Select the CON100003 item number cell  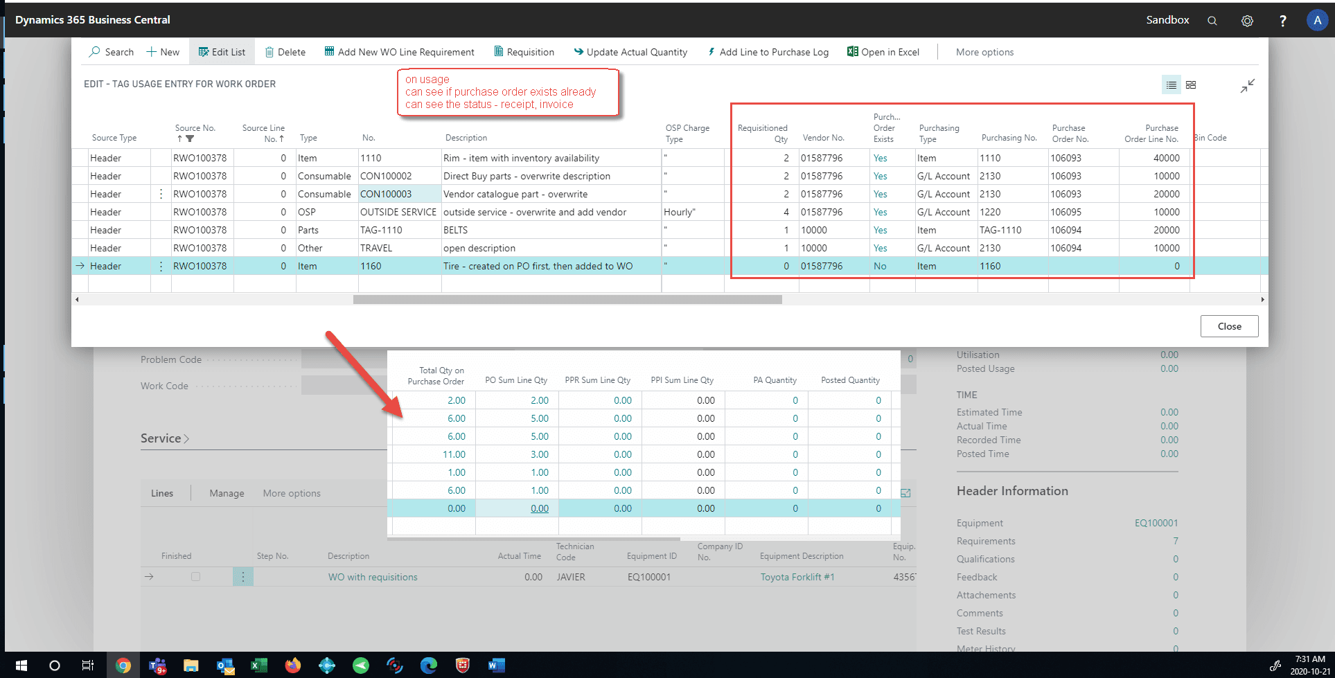pos(399,194)
